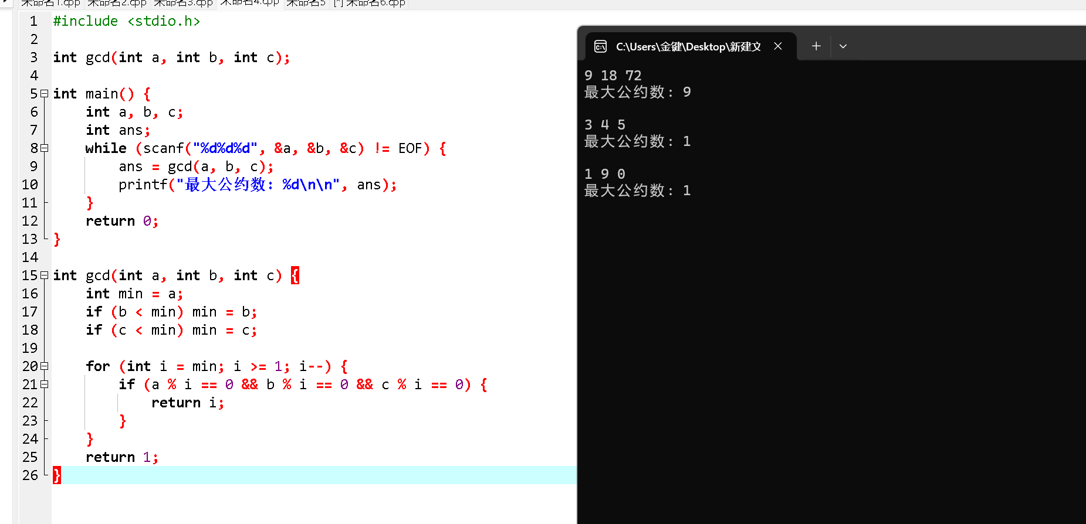Click the gcd definition header on line 15

(x=167, y=275)
